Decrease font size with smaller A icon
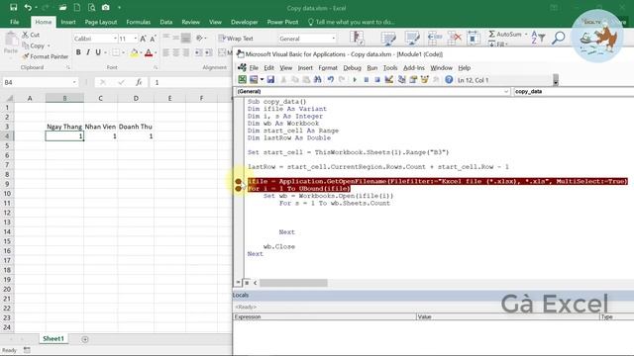 [153, 39]
